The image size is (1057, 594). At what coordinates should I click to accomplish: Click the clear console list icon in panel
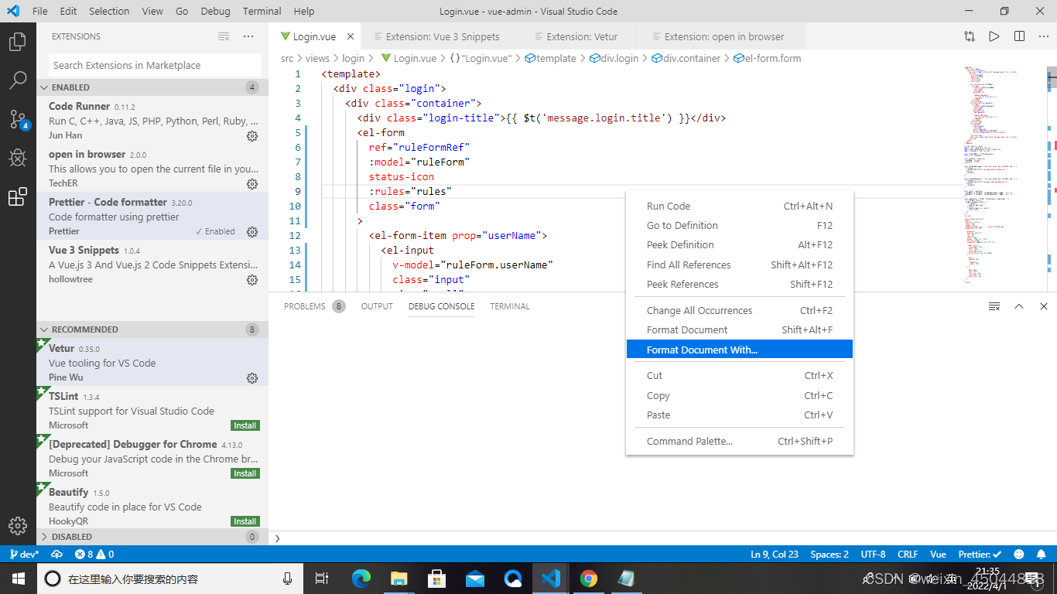tap(994, 306)
